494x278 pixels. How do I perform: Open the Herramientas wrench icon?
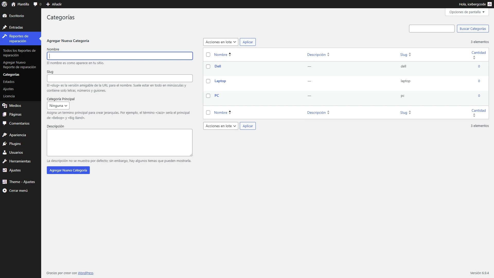[5, 161]
